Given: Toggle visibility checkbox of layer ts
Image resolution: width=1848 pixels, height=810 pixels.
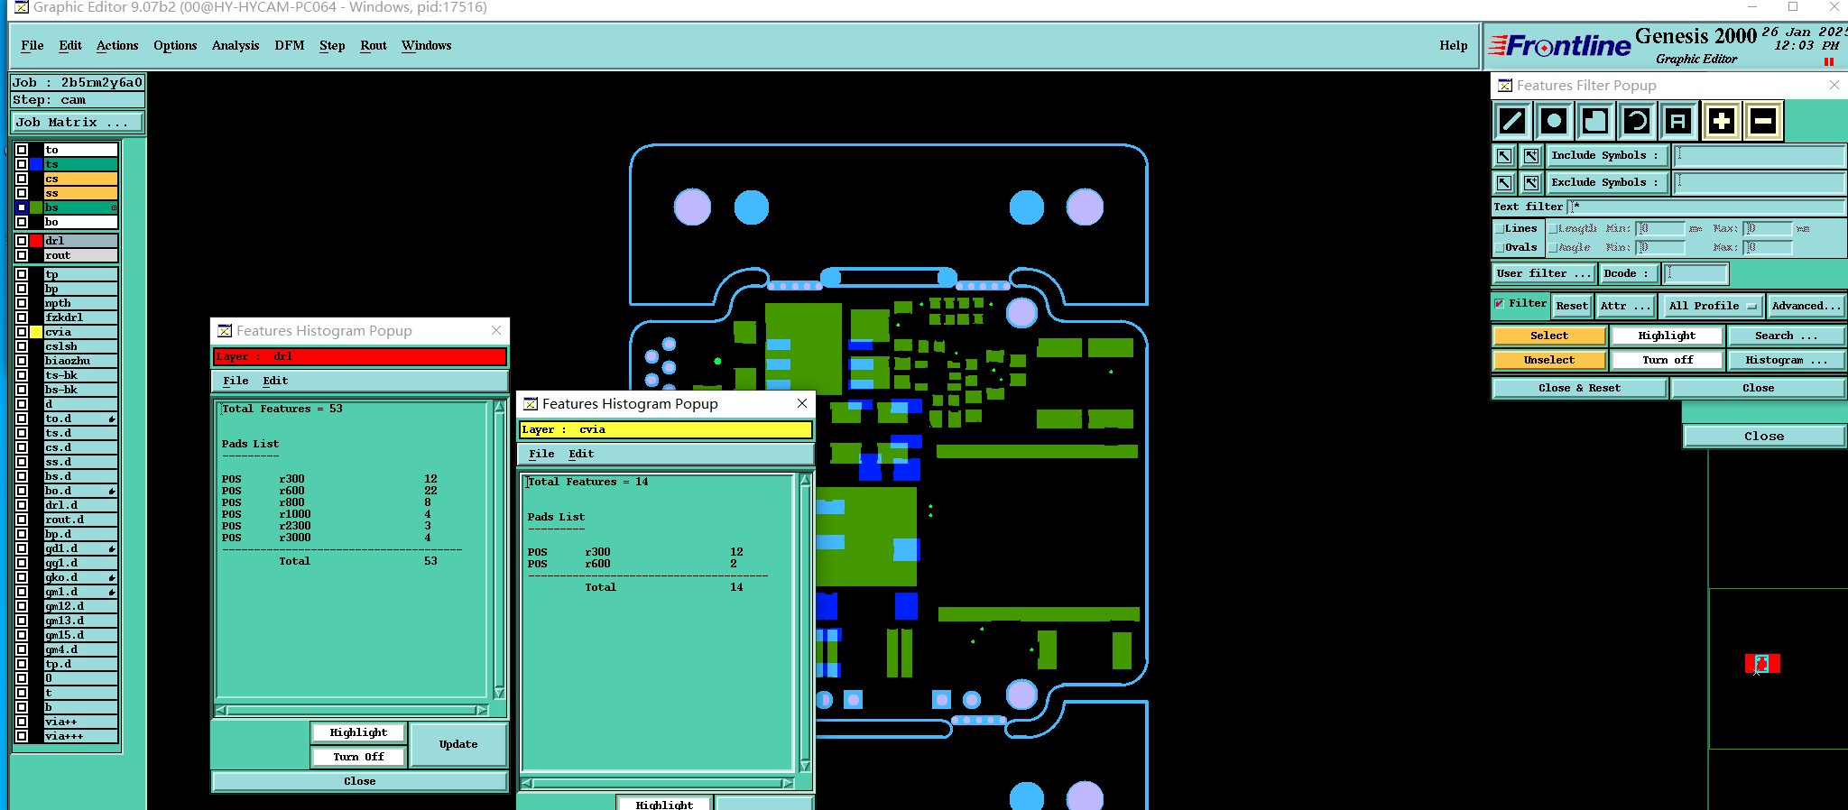Looking at the screenshot, I should pyautogui.click(x=22, y=164).
